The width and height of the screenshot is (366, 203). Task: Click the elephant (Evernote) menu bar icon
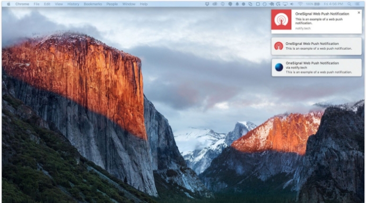pyautogui.click(x=271, y=4)
